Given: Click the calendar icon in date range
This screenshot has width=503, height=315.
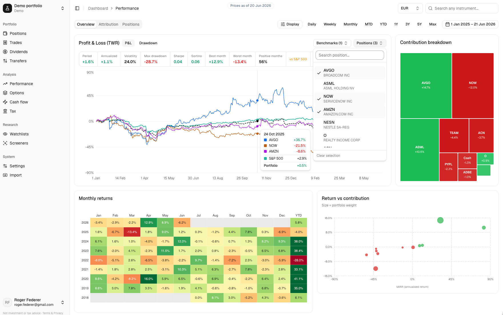Looking at the screenshot, I should pyautogui.click(x=448, y=24).
